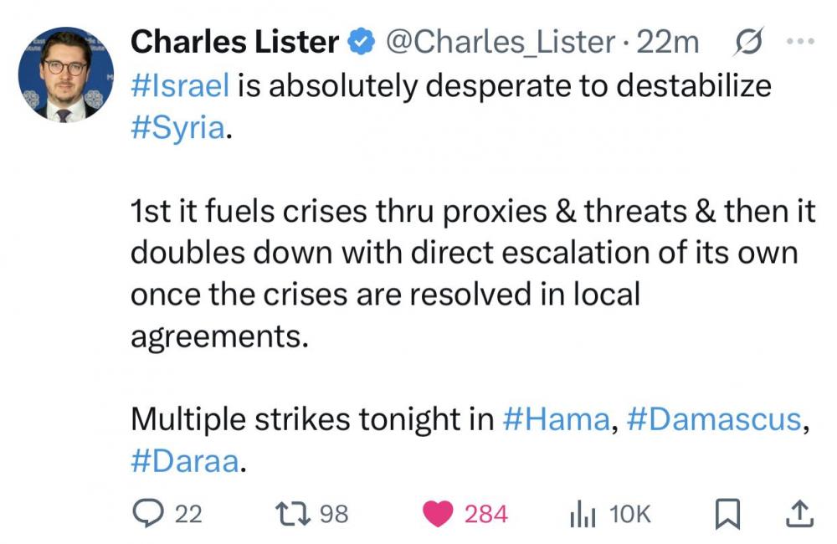
Task: Open Charles Lister's profile picture
Action: coord(65,74)
